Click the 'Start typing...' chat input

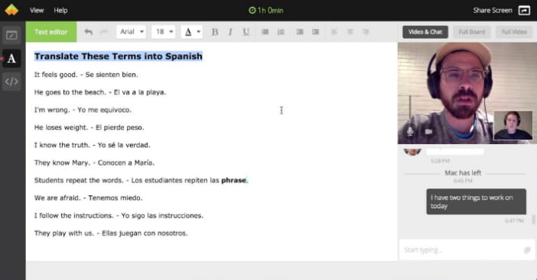(x=467, y=250)
